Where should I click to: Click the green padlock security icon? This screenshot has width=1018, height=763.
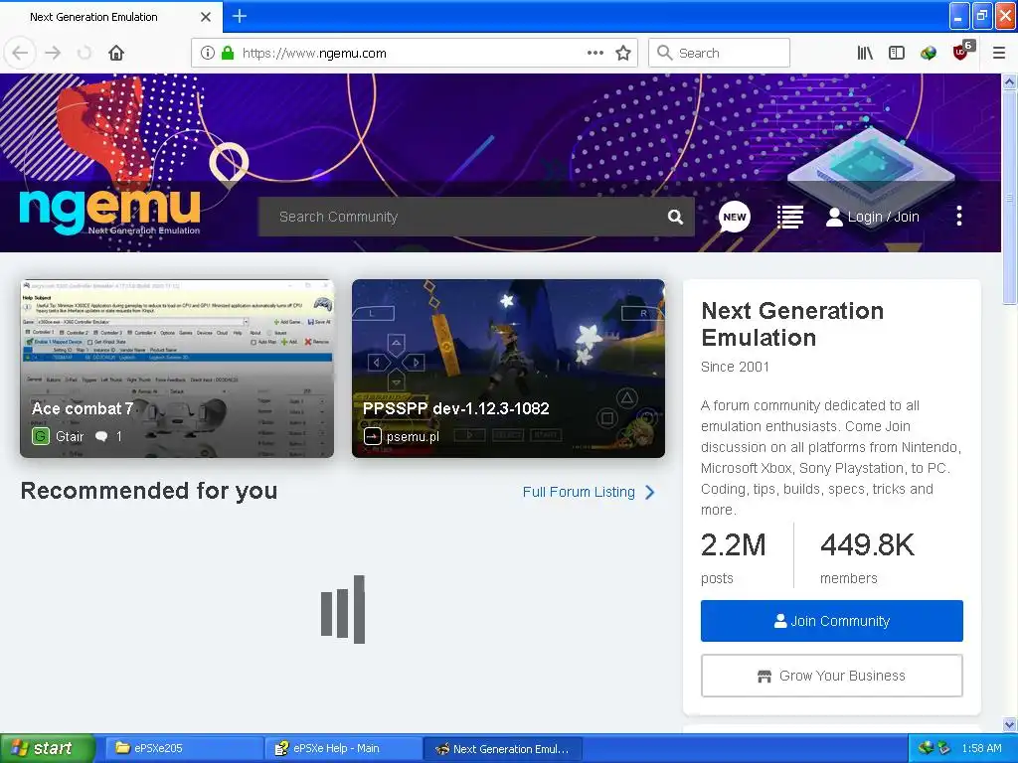pos(228,53)
